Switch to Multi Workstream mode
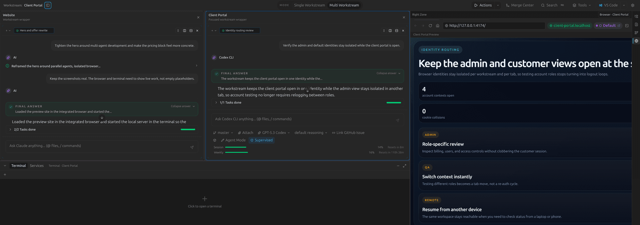 pyautogui.click(x=344, y=5)
